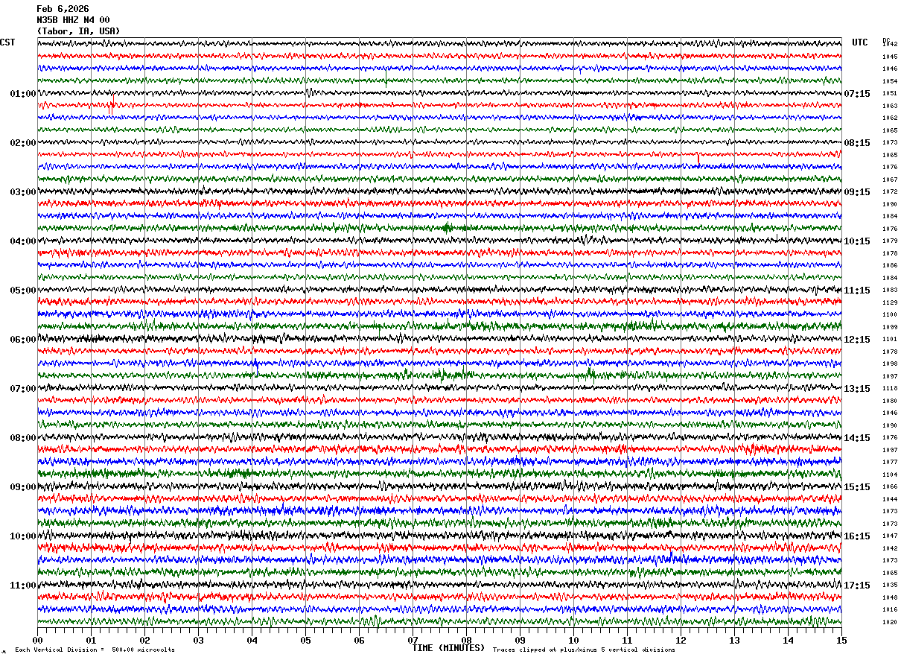This screenshot has height=660, width=901.
Task: Click the '07:15' UTC time label
Action: 857,94
